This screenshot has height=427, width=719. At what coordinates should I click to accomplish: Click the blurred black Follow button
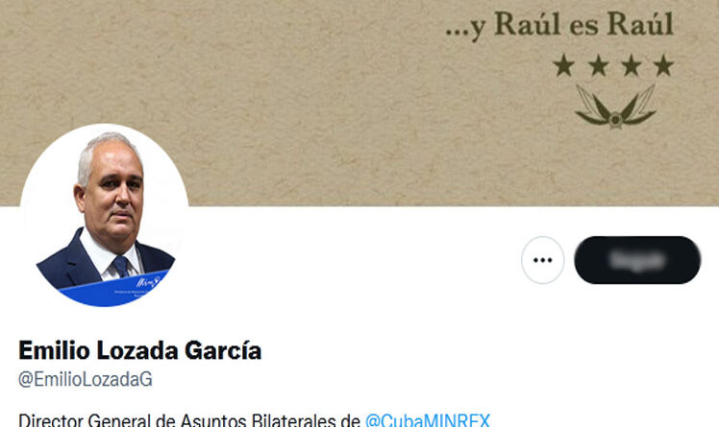pos(637,260)
